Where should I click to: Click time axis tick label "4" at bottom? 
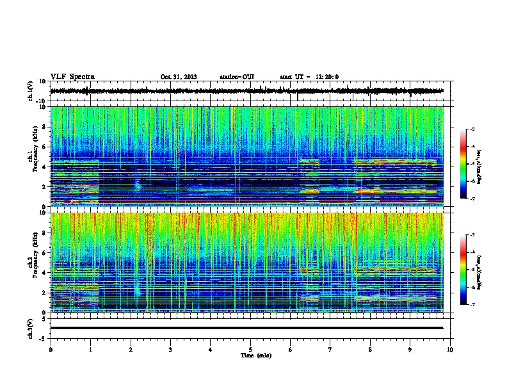click(211, 350)
